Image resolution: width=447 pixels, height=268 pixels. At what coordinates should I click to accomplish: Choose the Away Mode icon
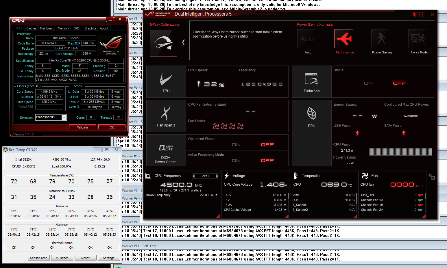(418, 39)
